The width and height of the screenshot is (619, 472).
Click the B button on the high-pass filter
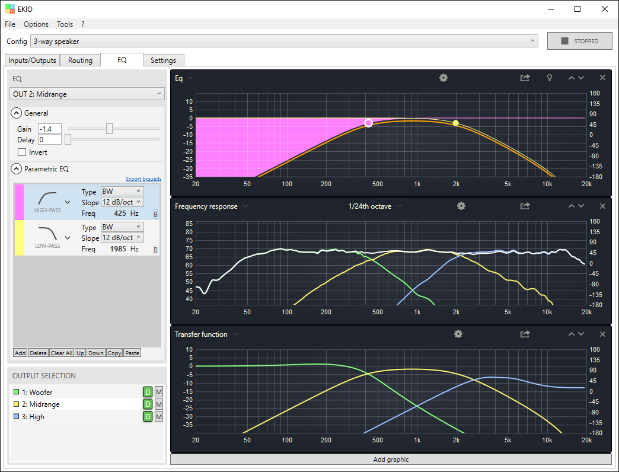[155, 214]
